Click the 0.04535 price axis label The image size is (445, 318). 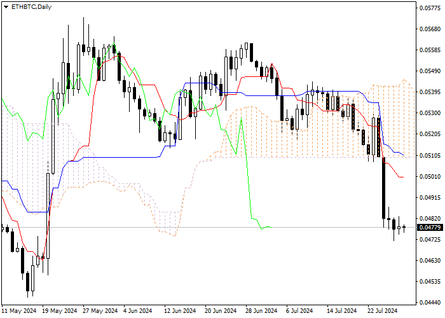pos(430,281)
